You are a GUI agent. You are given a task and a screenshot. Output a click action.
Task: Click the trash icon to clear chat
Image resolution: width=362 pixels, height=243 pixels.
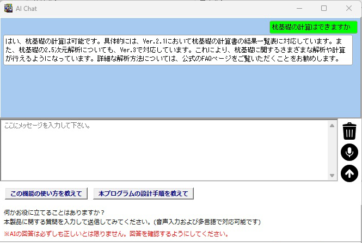pyautogui.click(x=349, y=130)
